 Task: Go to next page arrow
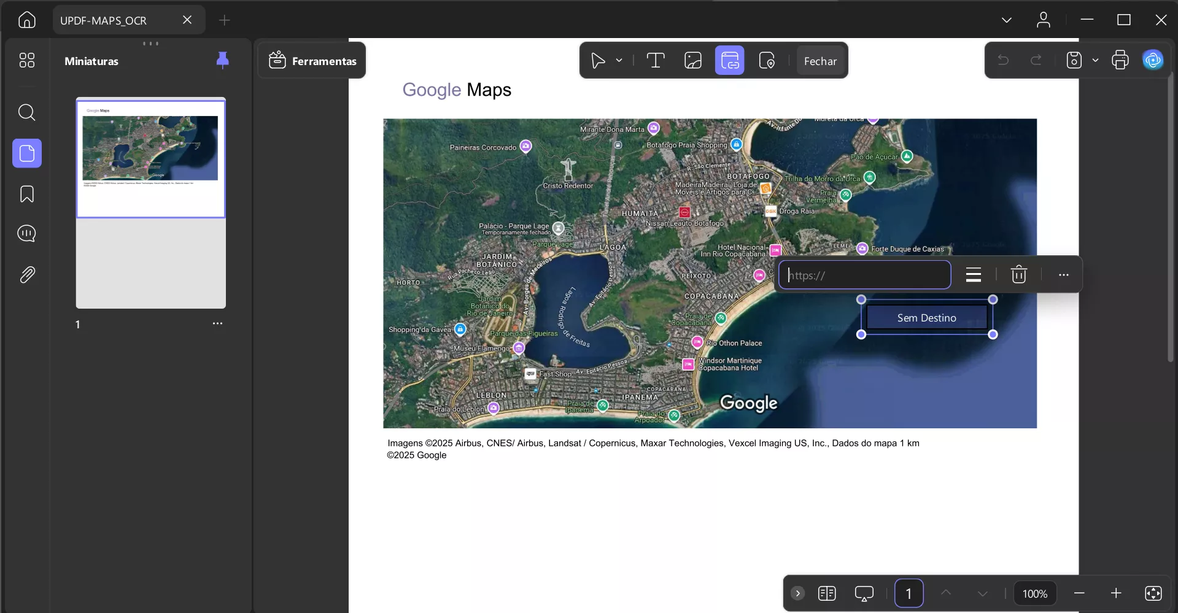pos(983,593)
